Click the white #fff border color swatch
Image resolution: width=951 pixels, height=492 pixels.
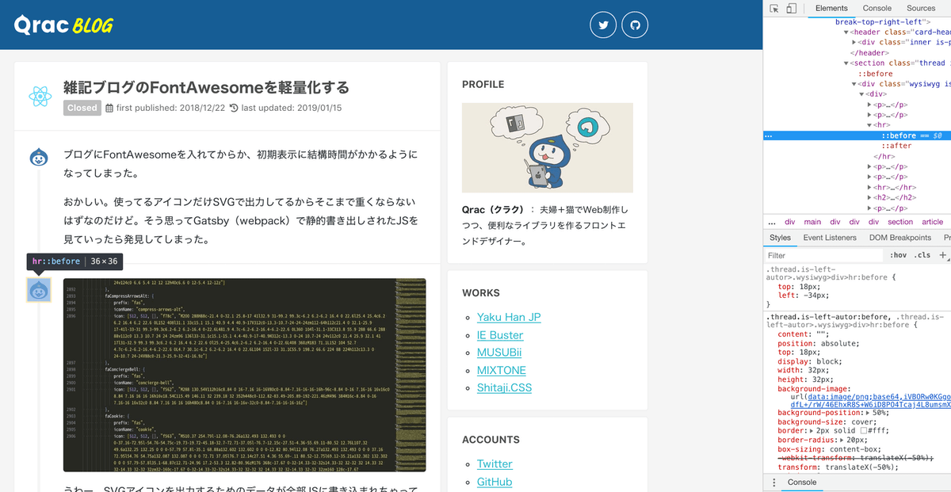(864, 430)
